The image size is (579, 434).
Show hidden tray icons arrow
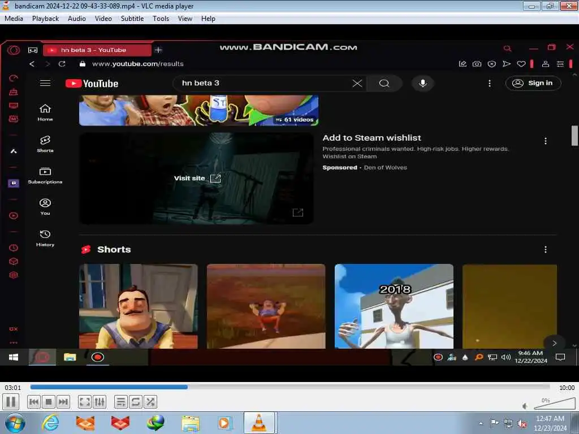481,423
